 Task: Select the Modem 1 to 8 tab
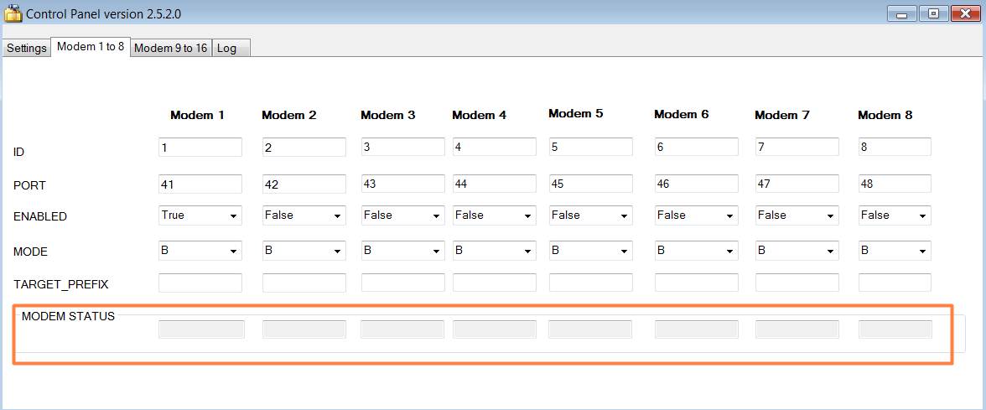click(91, 47)
